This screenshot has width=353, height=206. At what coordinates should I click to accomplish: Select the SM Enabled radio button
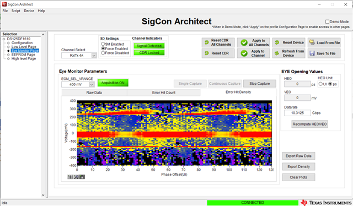(103, 44)
